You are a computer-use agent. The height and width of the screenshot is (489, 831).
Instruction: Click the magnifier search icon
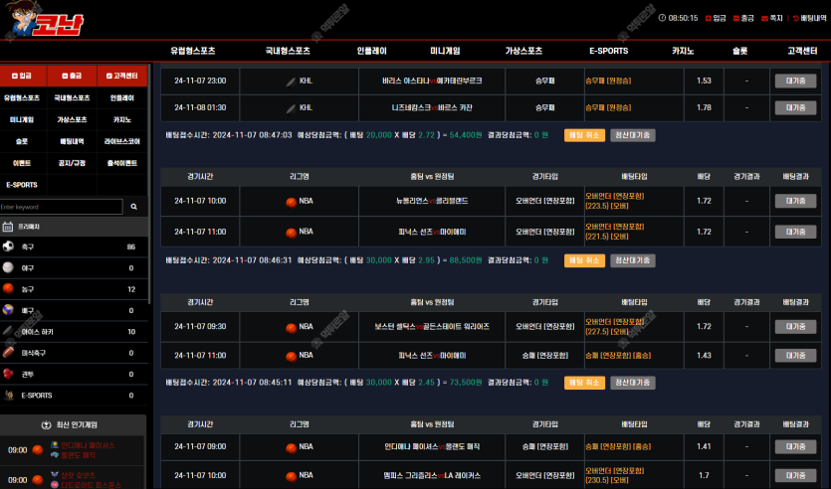[x=134, y=207]
